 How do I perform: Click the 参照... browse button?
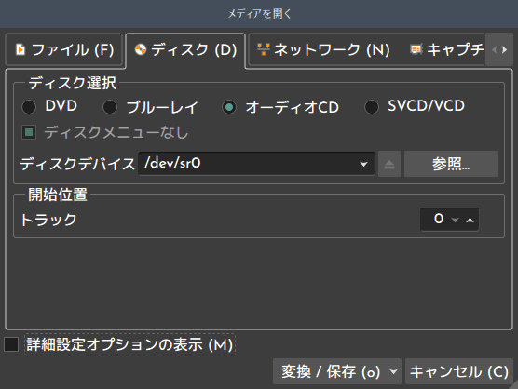(451, 164)
